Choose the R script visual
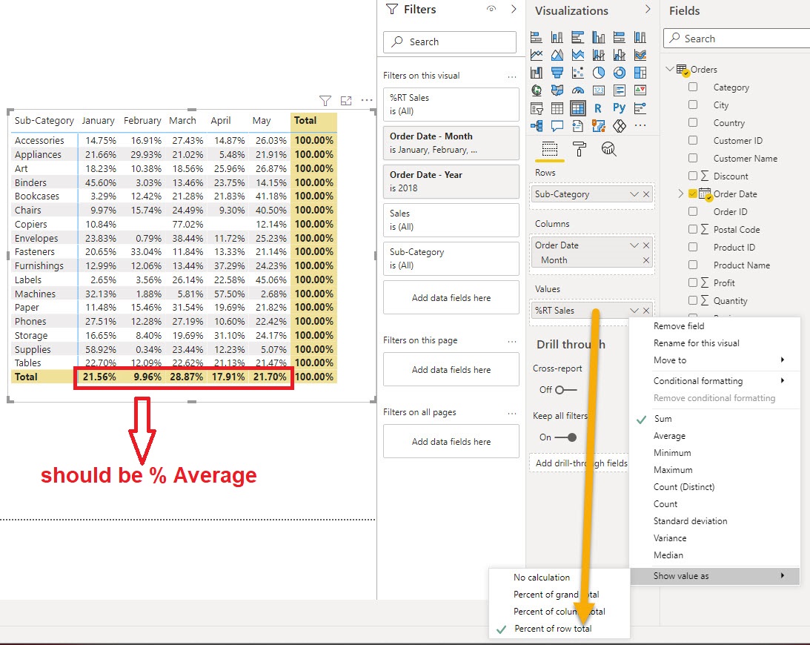 point(598,108)
